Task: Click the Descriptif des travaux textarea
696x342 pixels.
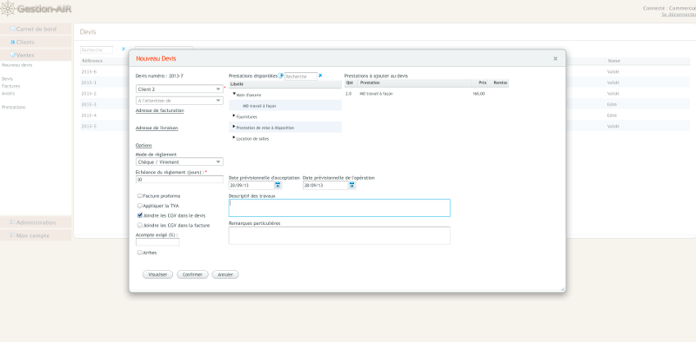Action: tap(339, 207)
